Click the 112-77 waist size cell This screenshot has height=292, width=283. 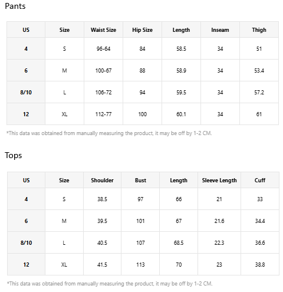coord(103,114)
